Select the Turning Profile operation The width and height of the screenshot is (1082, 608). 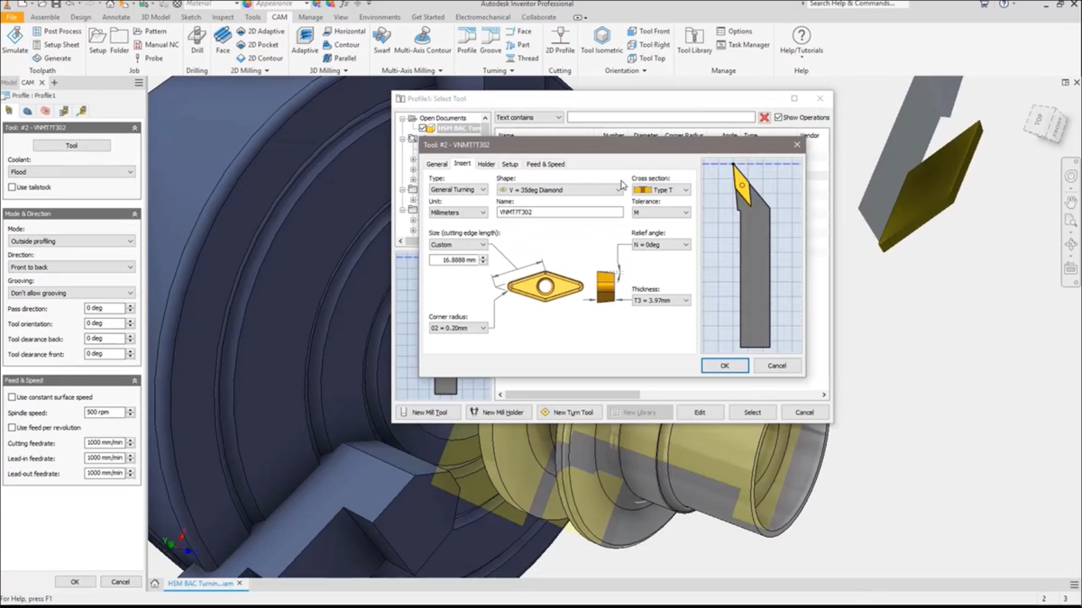tap(467, 41)
